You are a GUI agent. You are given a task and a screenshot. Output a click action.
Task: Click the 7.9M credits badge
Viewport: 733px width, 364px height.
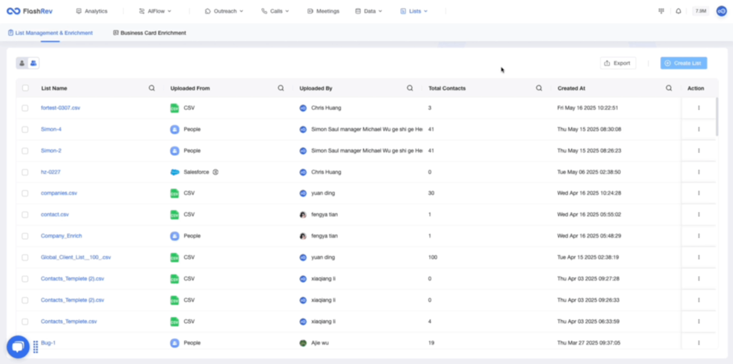(x=701, y=11)
